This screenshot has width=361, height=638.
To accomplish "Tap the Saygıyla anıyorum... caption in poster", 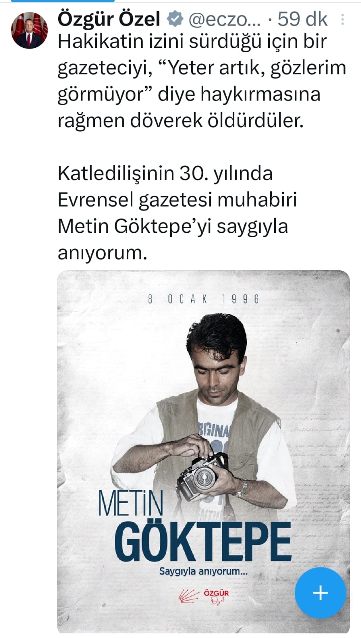I will 203,571.
